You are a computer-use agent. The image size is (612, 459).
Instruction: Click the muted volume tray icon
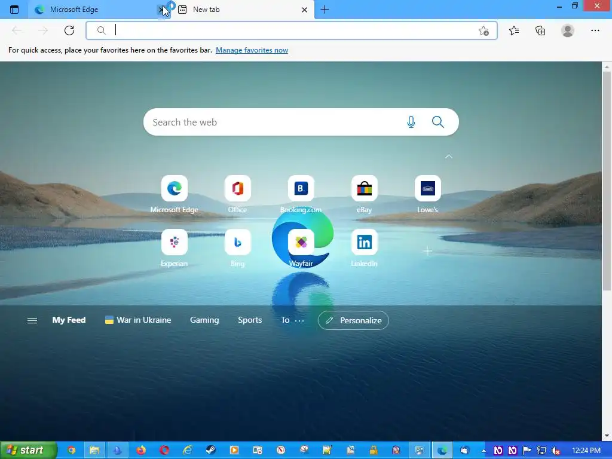[556, 451]
